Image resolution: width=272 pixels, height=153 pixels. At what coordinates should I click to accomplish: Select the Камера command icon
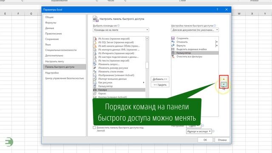[x=95, y=90]
